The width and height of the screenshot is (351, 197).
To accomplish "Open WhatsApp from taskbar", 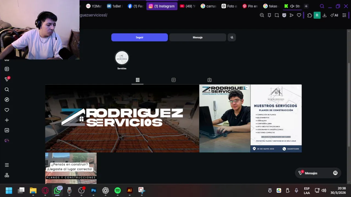I will pos(57,190).
